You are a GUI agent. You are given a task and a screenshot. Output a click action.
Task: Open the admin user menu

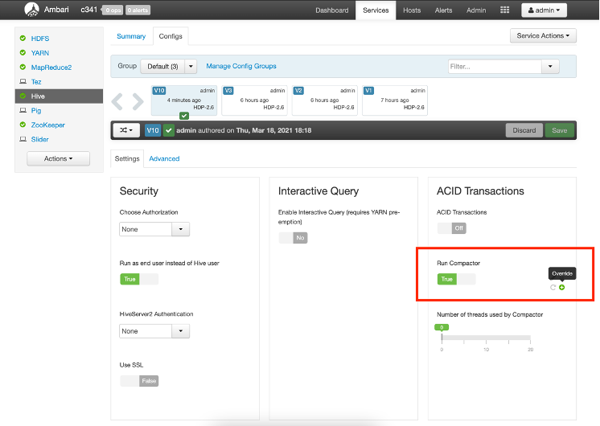point(544,10)
